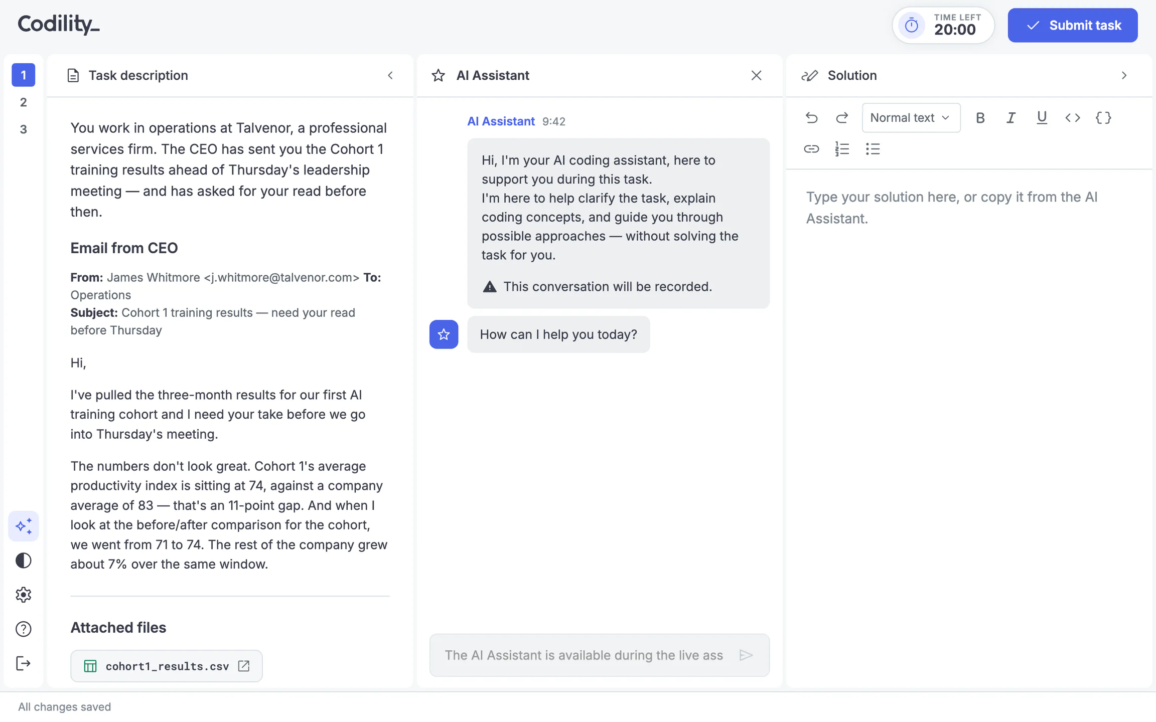Click 'This conversation will be recorded.' notice
1156x722 pixels.
coord(608,287)
